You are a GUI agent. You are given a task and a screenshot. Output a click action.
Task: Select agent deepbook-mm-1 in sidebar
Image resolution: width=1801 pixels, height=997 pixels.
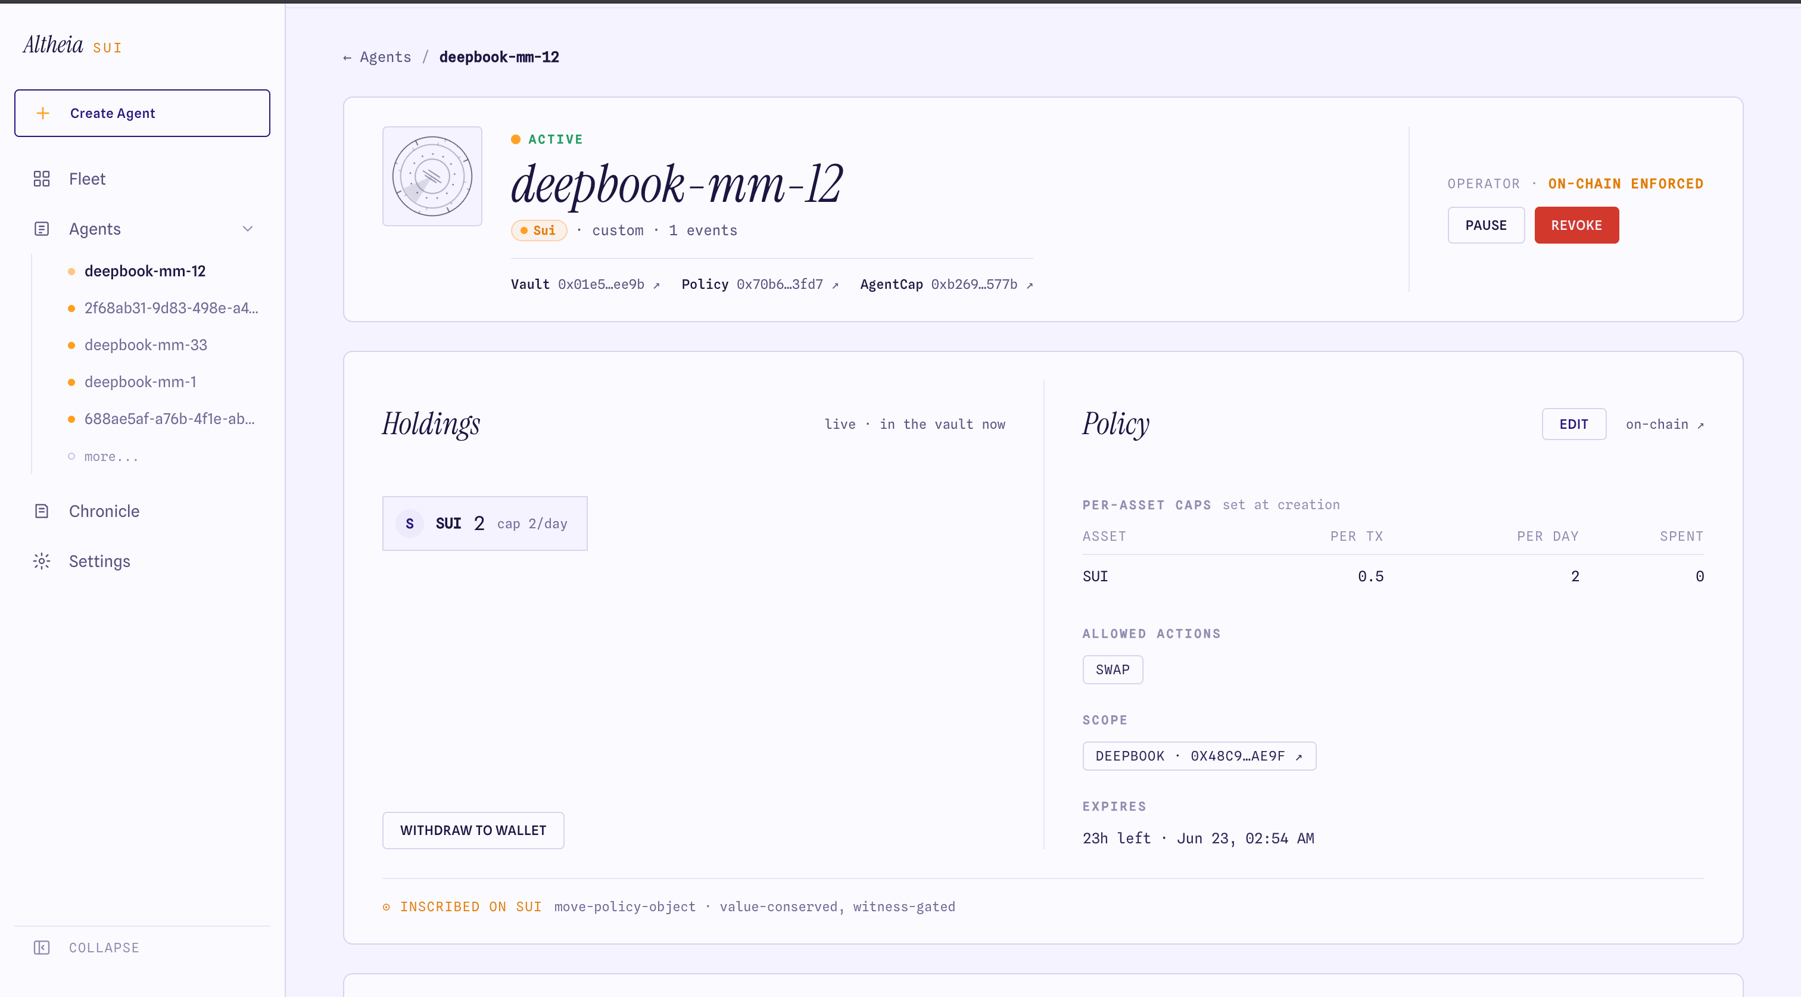(140, 382)
